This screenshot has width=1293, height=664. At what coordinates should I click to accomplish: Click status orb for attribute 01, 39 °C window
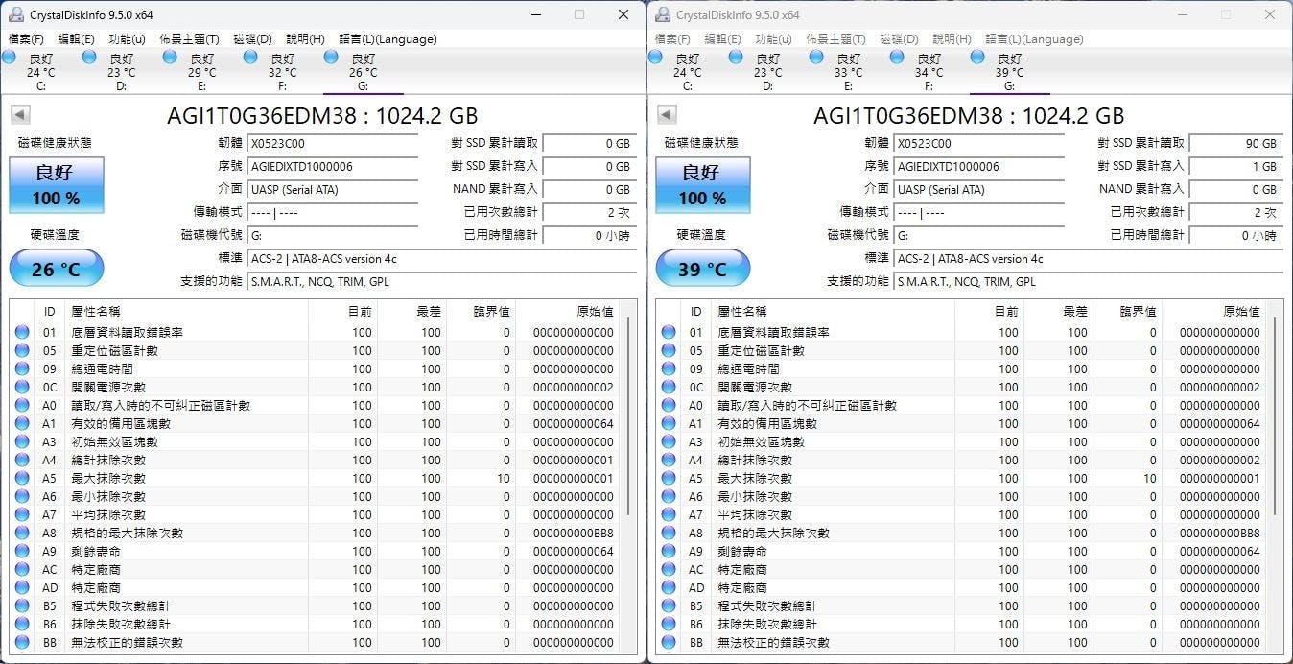pyautogui.click(x=669, y=333)
